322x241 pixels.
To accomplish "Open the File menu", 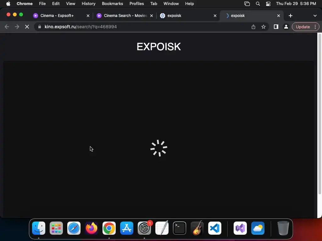I will coord(42,3).
